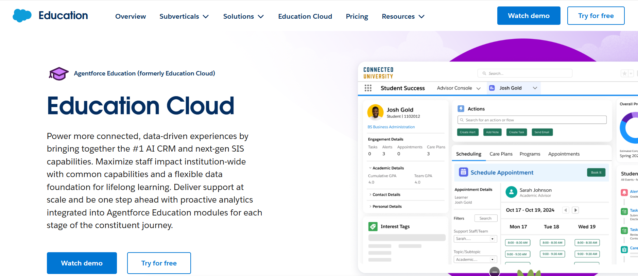
Task: Click the lightning bolt Actions icon
Action: pos(461,109)
